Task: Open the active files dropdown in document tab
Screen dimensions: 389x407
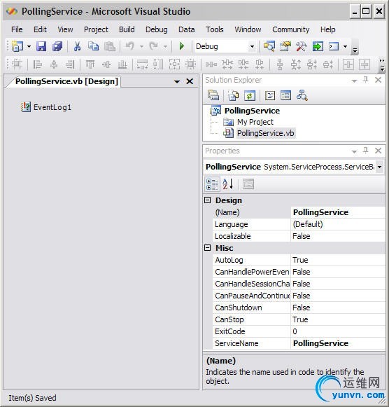Action: tap(177, 82)
